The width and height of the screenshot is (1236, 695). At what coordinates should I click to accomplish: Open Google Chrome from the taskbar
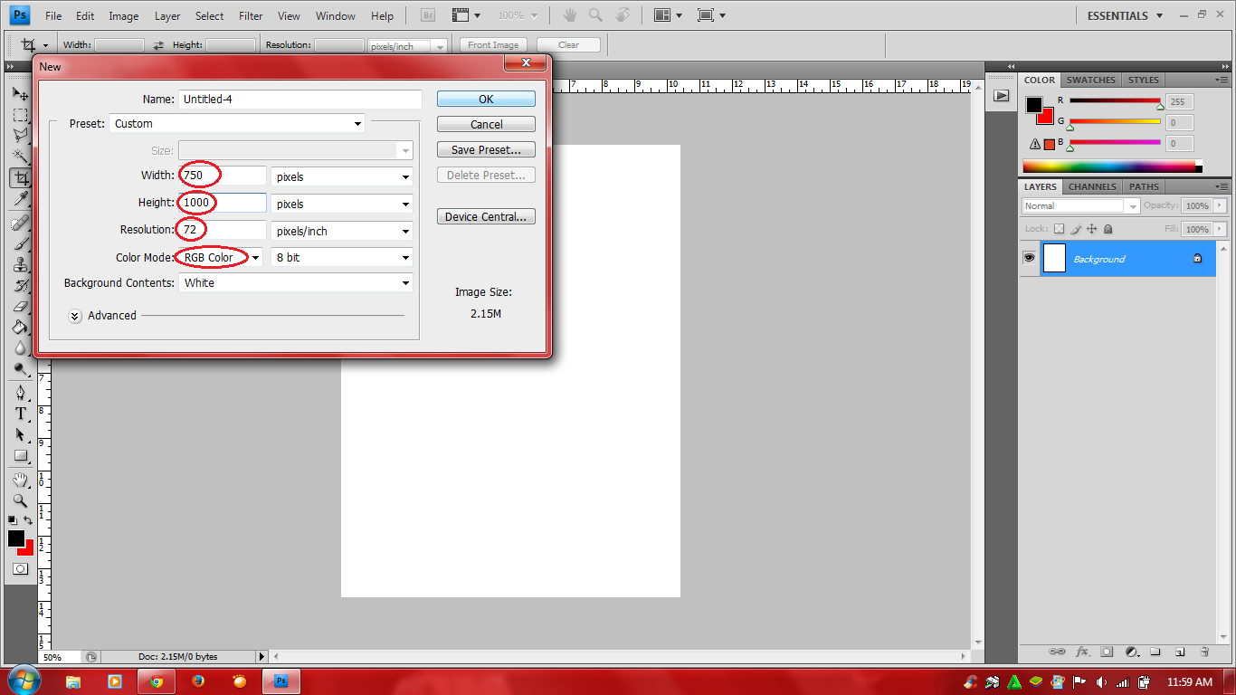point(157,681)
